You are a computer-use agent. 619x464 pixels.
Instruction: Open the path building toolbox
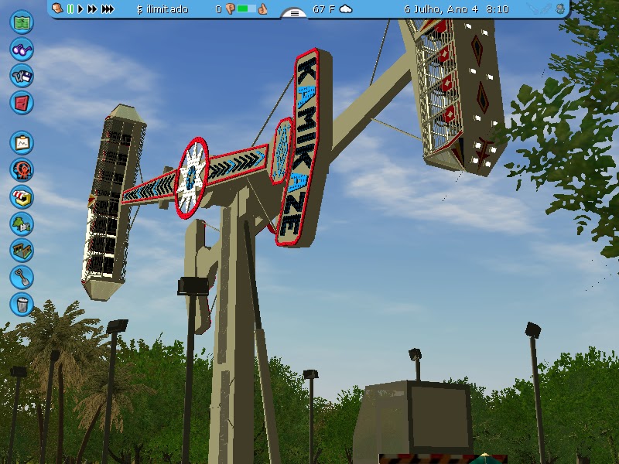(22, 247)
